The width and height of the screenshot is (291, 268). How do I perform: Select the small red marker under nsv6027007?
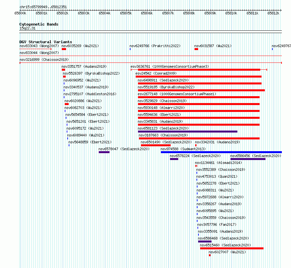[x=210, y=255]
